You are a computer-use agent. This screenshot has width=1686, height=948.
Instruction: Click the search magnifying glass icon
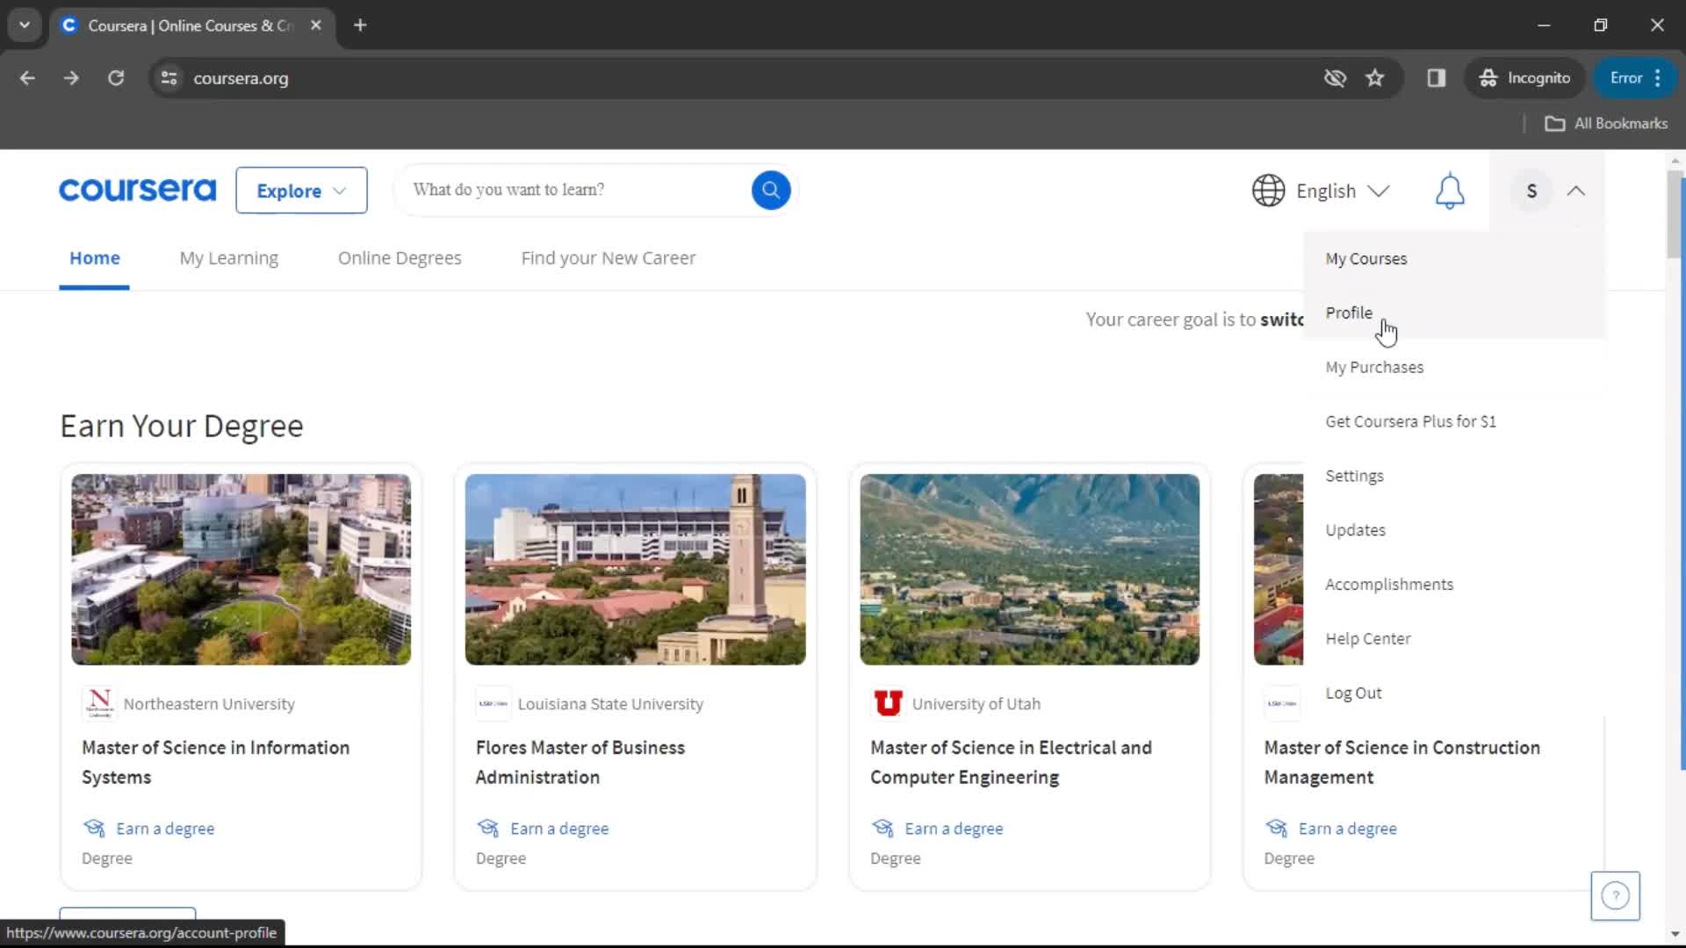point(771,189)
